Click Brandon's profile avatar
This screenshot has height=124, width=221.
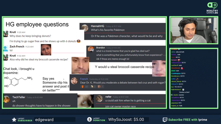click(x=91, y=49)
